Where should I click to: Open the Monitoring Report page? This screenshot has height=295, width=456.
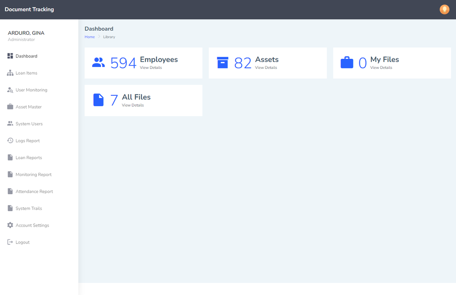coord(33,174)
